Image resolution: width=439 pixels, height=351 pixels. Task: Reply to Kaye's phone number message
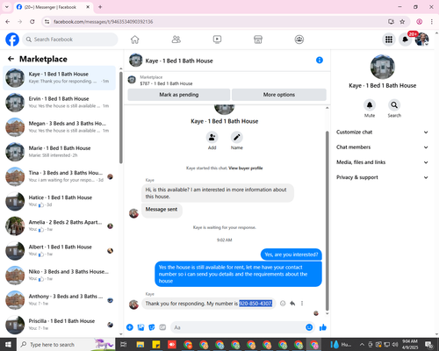tap(292, 304)
